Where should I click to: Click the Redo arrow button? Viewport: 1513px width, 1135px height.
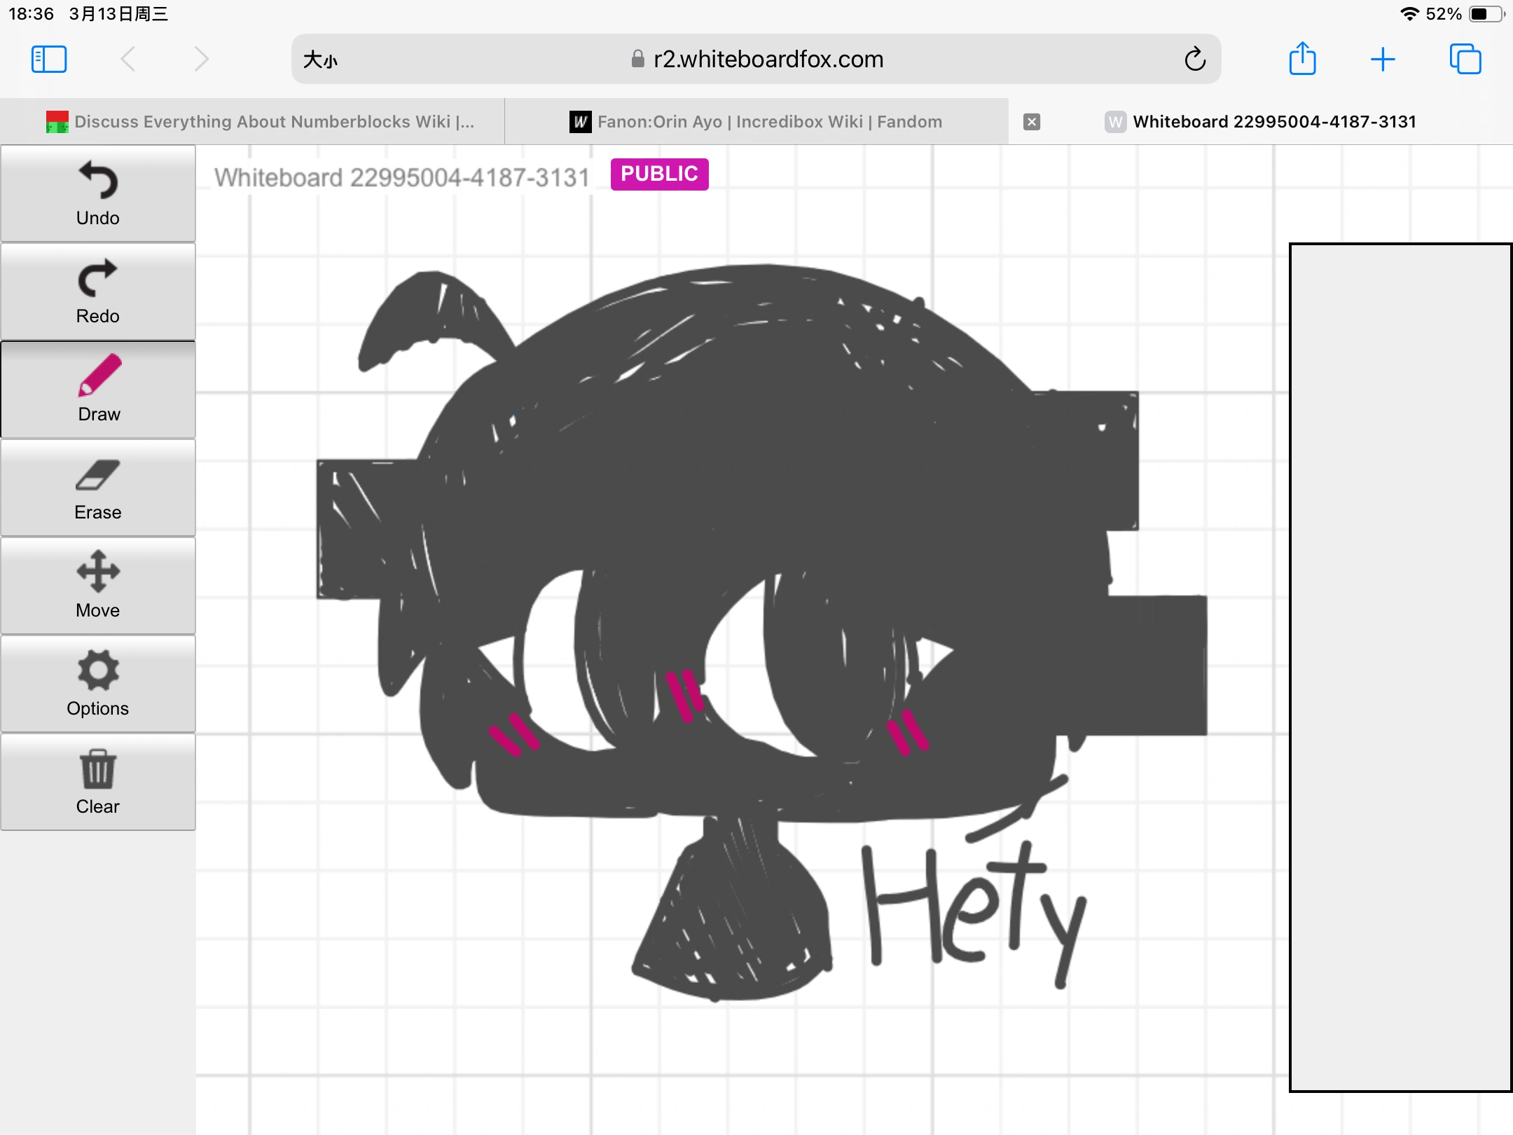click(x=98, y=292)
